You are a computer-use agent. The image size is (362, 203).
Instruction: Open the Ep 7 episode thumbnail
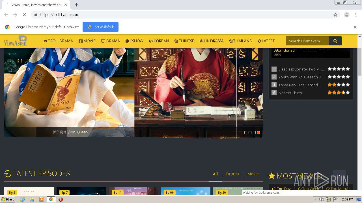(81, 191)
